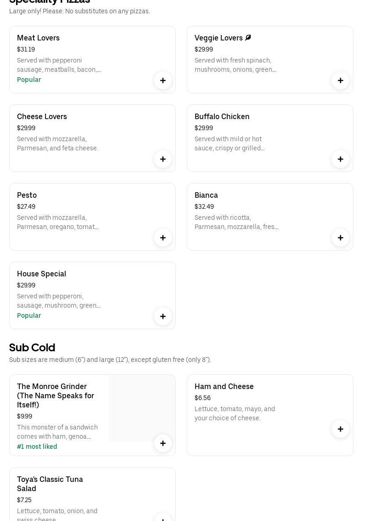Add Bianca pizza with plus icon

click(x=341, y=238)
